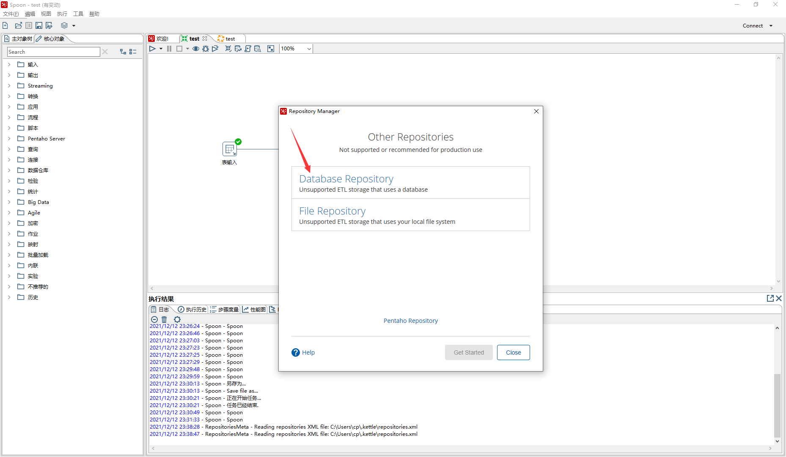786x457 pixels.
Task: Select the 数据仓库 tree item
Action: click(x=38, y=170)
